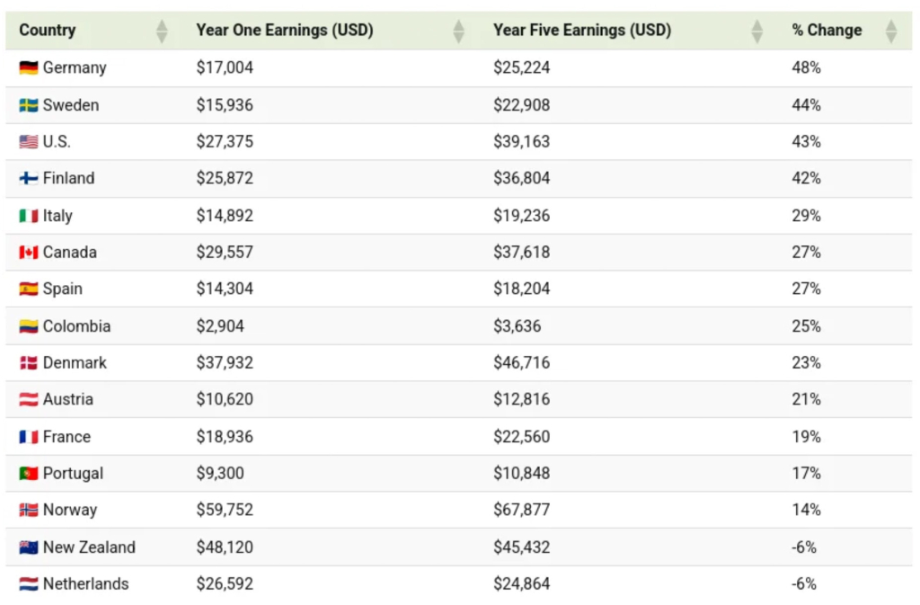
Task: Click the Finland flag icon
Action: point(28,179)
